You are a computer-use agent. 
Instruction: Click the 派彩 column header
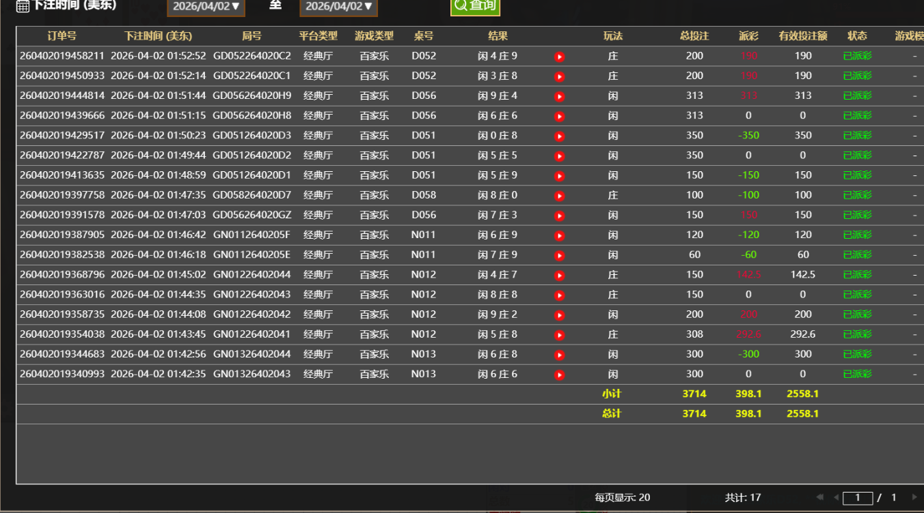(x=748, y=35)
